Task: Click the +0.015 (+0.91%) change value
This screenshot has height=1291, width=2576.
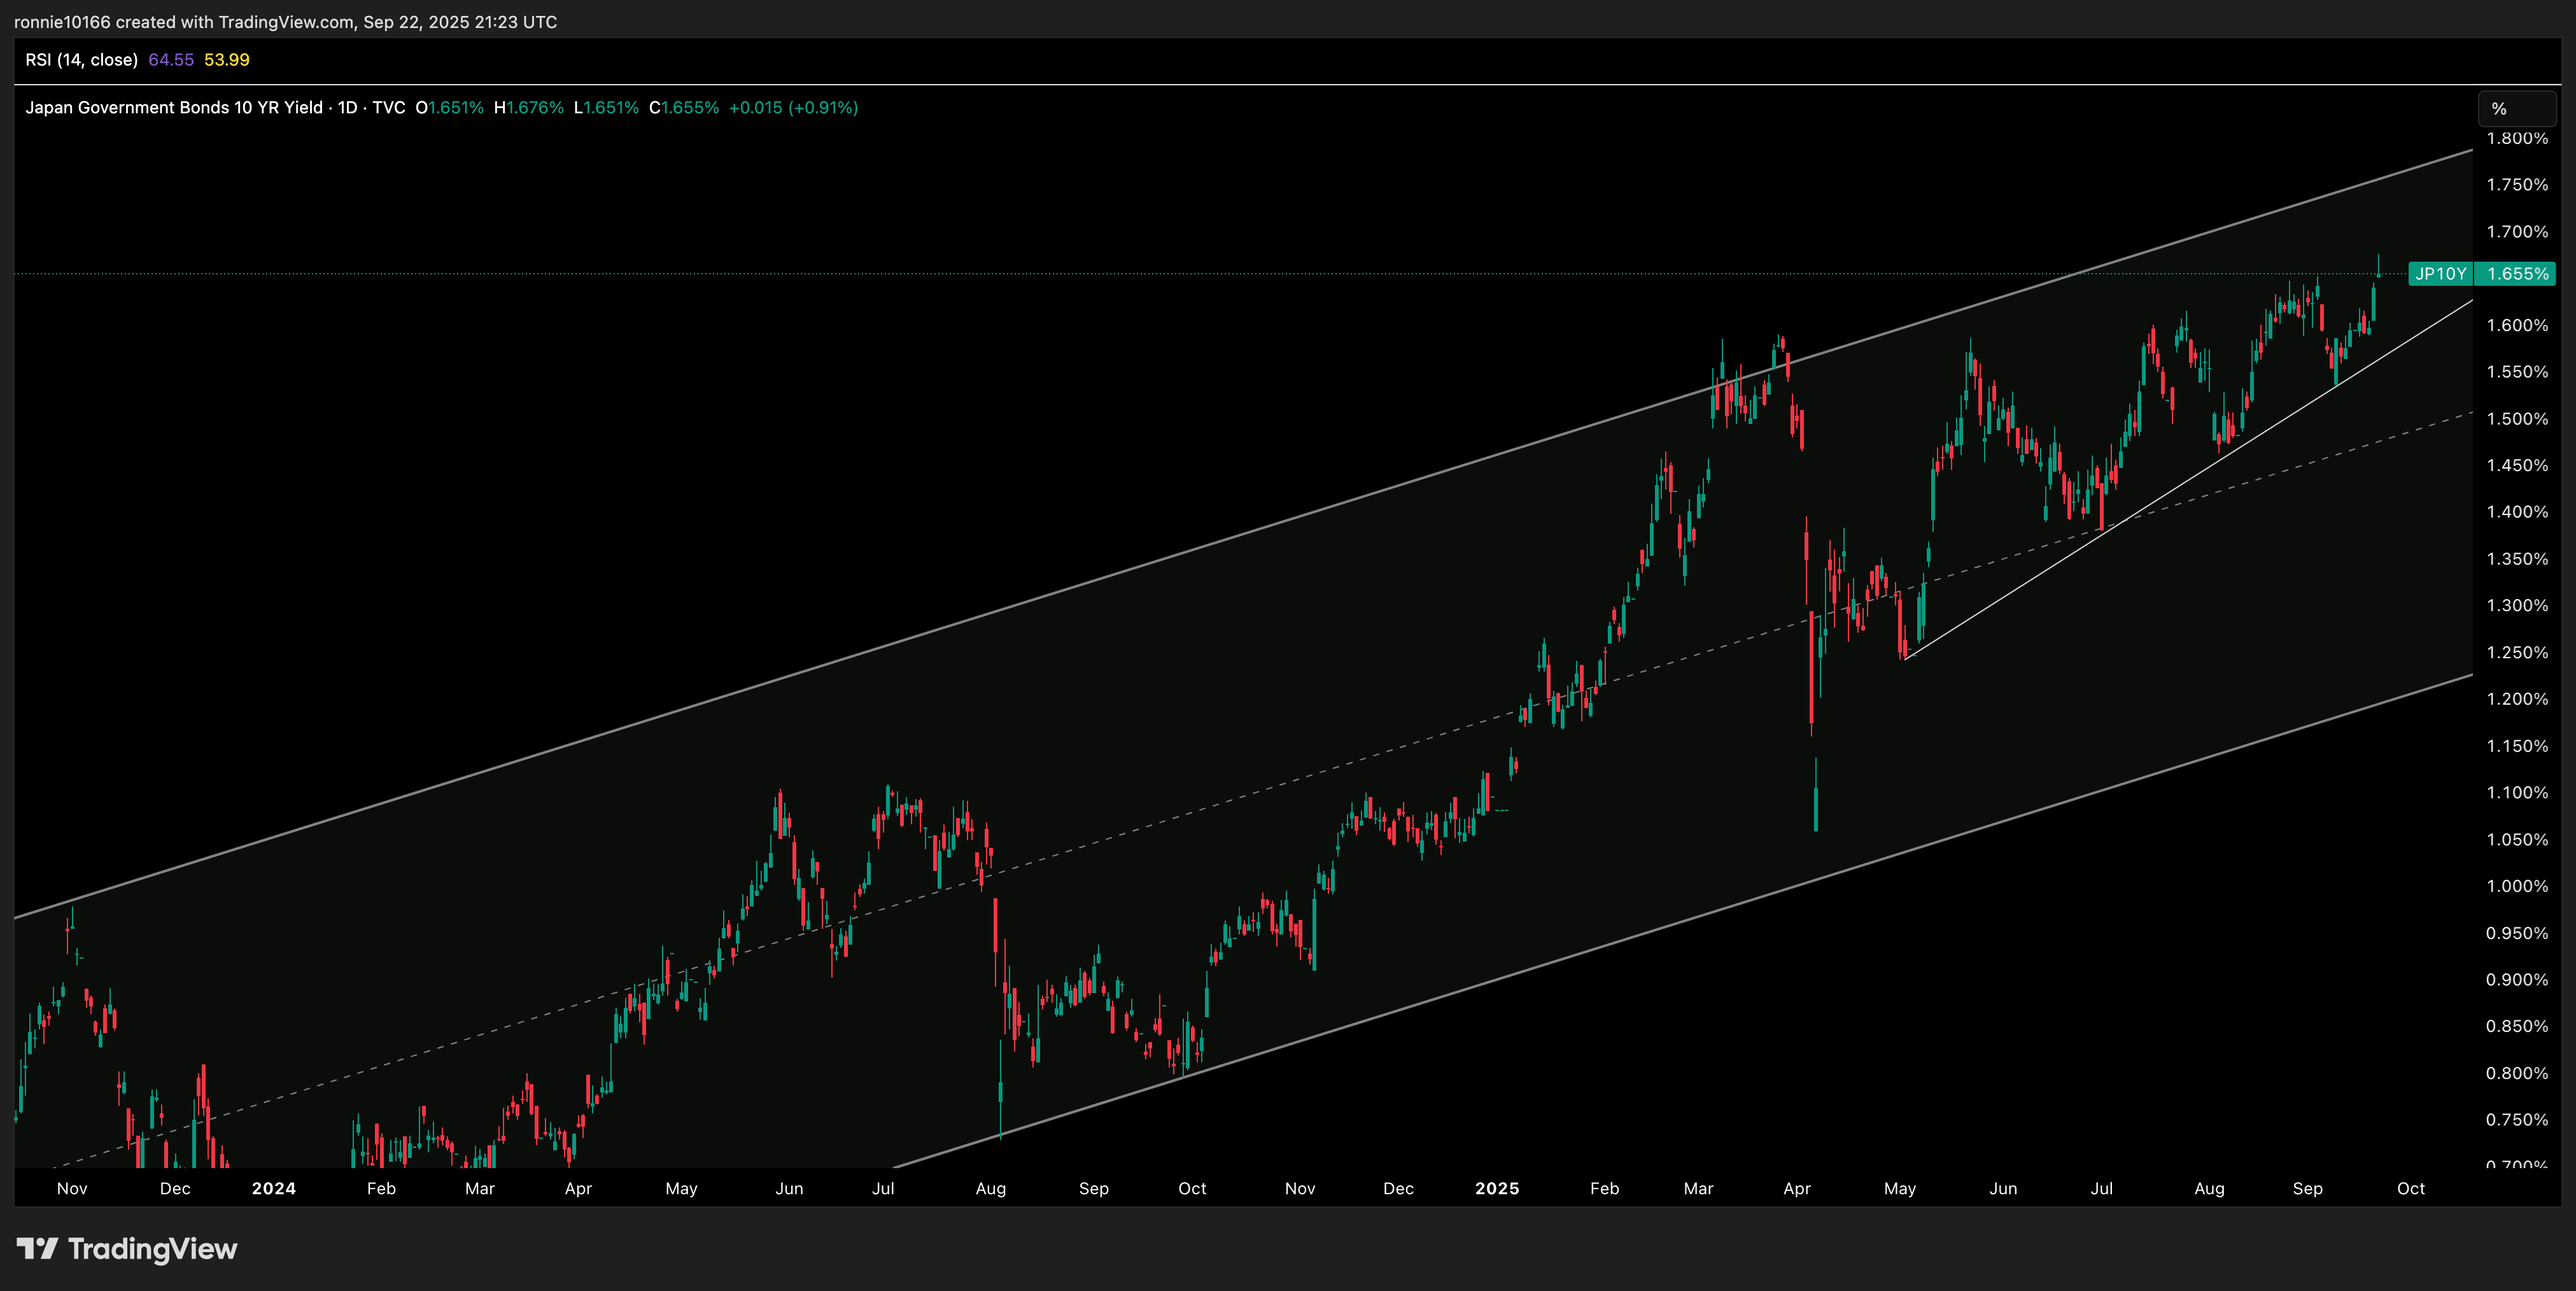Action: 793,108
